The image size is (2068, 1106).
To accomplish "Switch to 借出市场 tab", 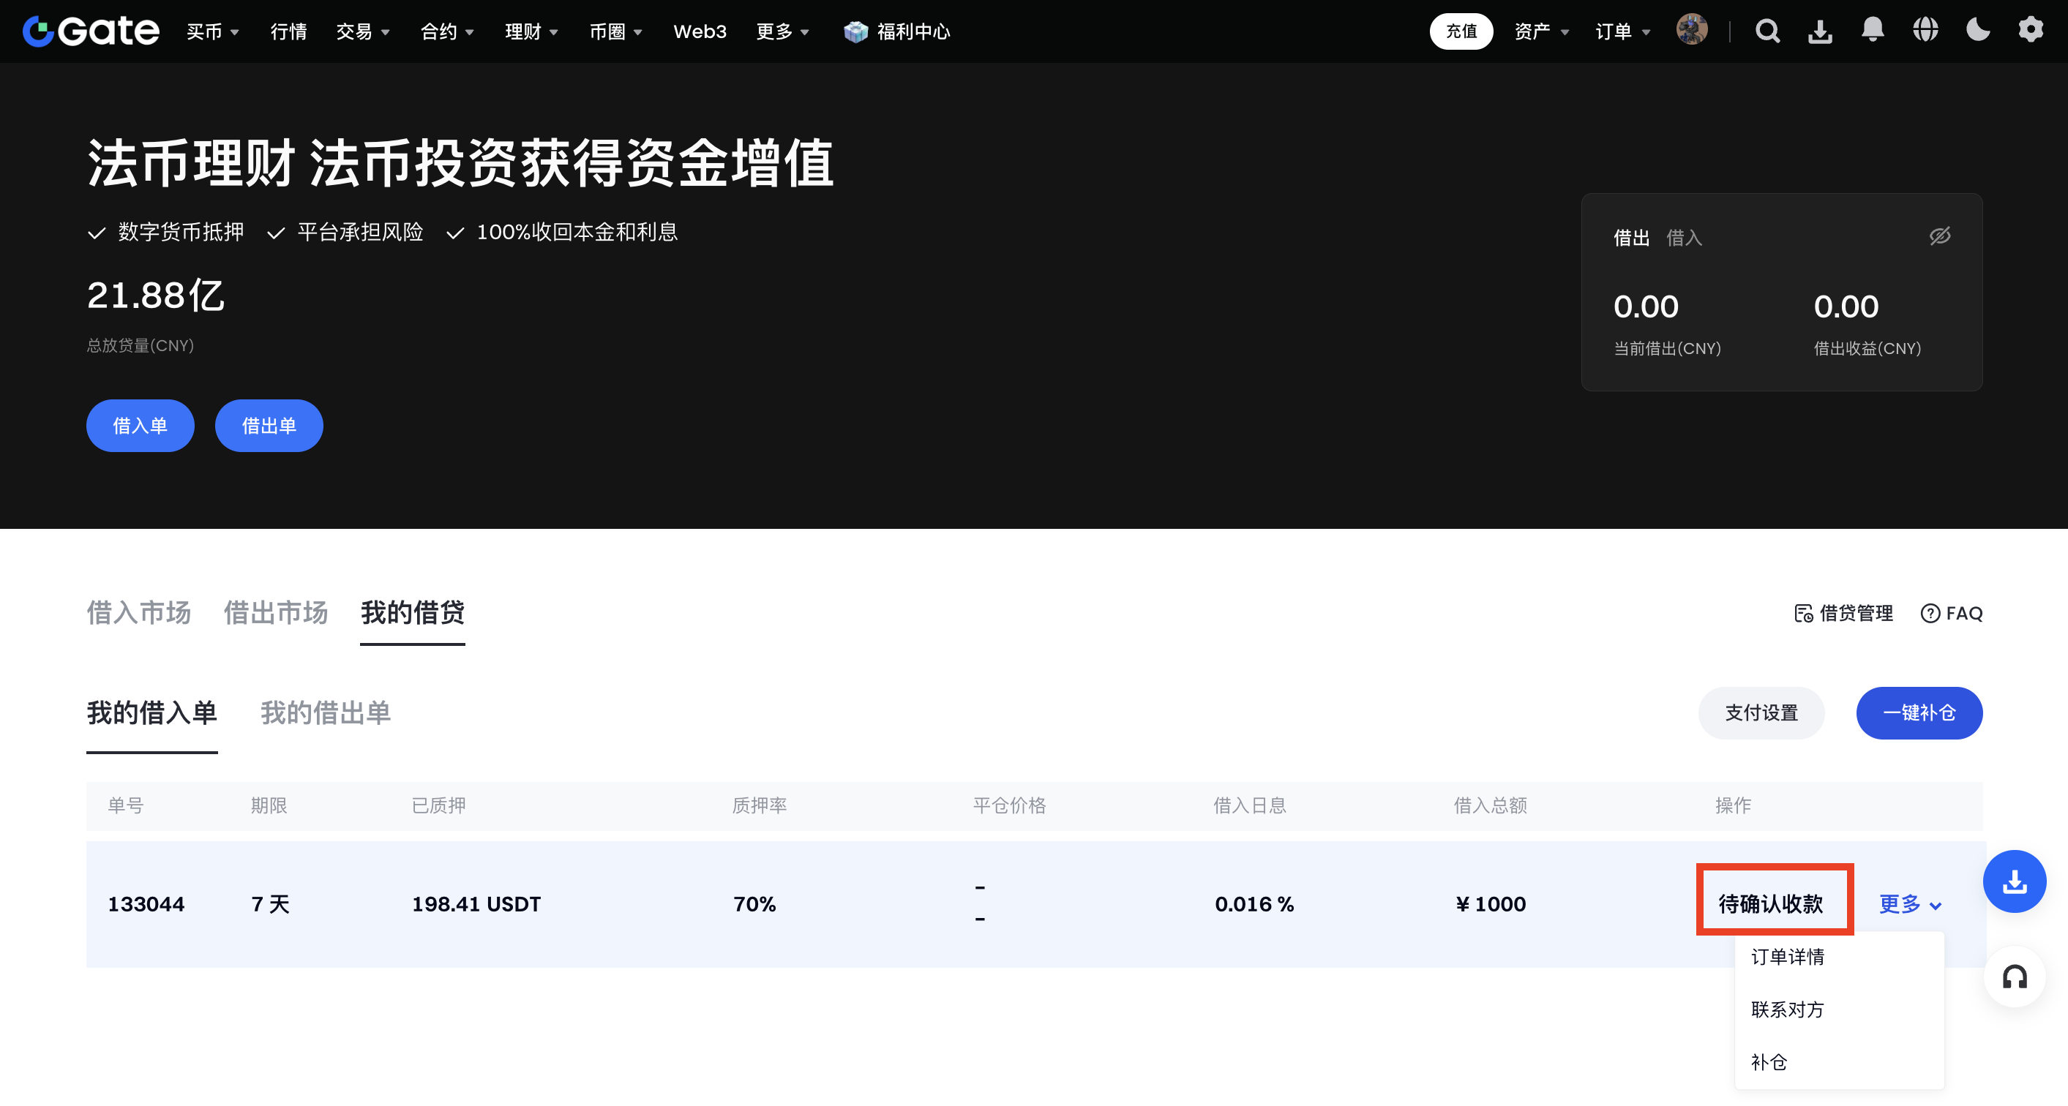I will coord(275,612).
